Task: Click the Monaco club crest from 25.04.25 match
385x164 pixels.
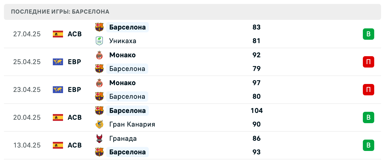Action: coord(99,55)
